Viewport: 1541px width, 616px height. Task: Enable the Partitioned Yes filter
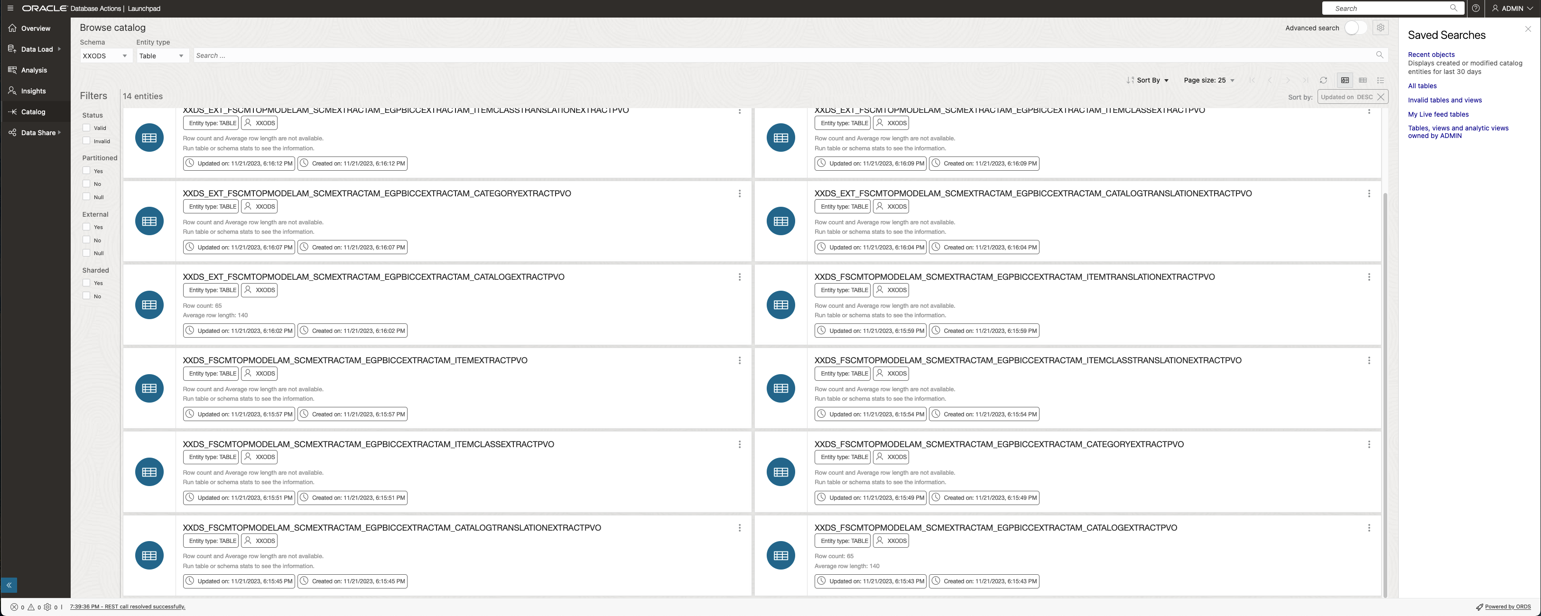click(87, 170)
